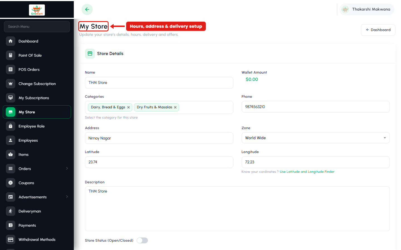Click the store Name input field
Viewport: 401px width, 250px height.
point(159,83)
